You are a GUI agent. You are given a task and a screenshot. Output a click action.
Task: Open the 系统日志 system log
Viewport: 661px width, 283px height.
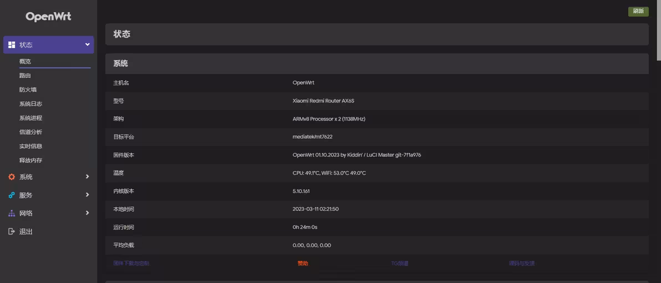pos(31,104)
